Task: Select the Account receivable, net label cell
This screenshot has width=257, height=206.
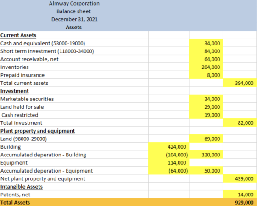Action: (x=74, y=59)
